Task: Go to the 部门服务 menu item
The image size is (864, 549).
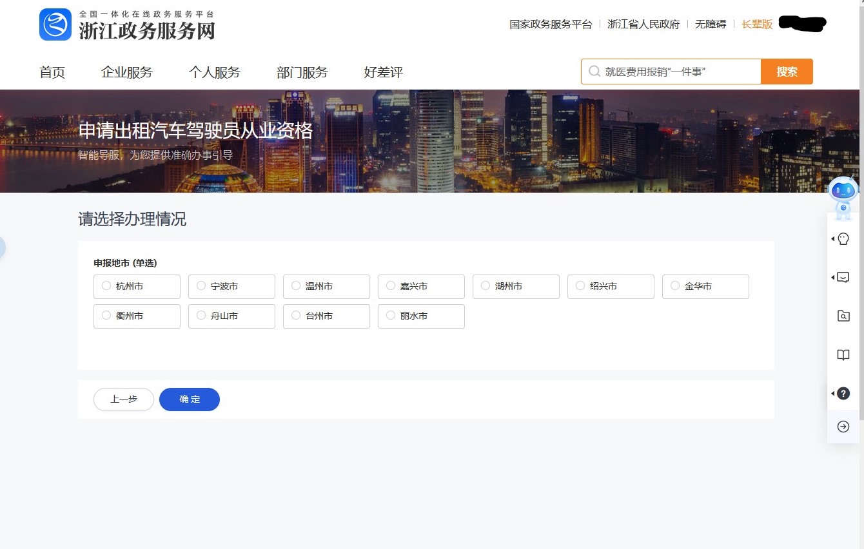Action: (302, 72)
